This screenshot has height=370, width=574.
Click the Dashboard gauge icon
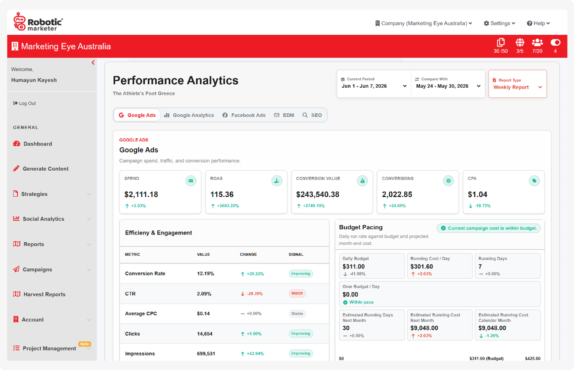click(17, 144)
